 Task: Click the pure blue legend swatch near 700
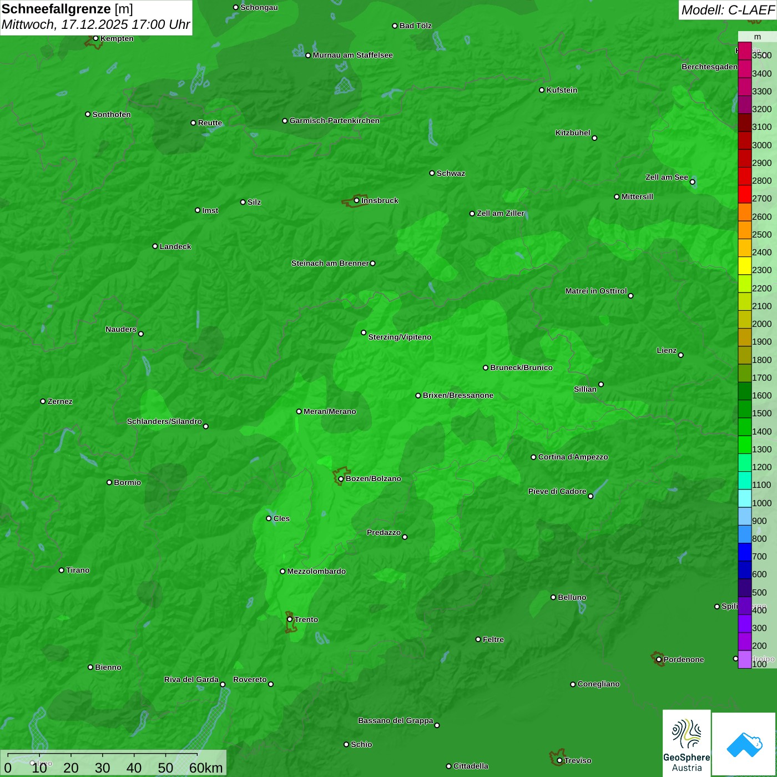[745, 552]
